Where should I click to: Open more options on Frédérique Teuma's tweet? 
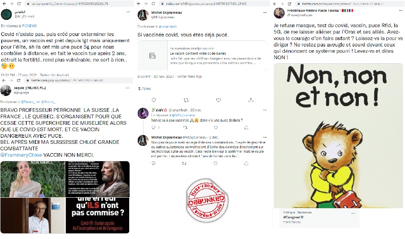tap(401, 11)
